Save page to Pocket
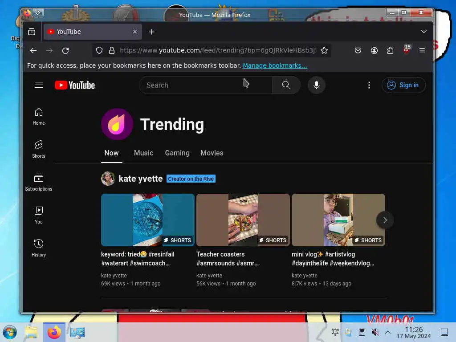This screenshot has height=342, width=456. pos(358,51)
